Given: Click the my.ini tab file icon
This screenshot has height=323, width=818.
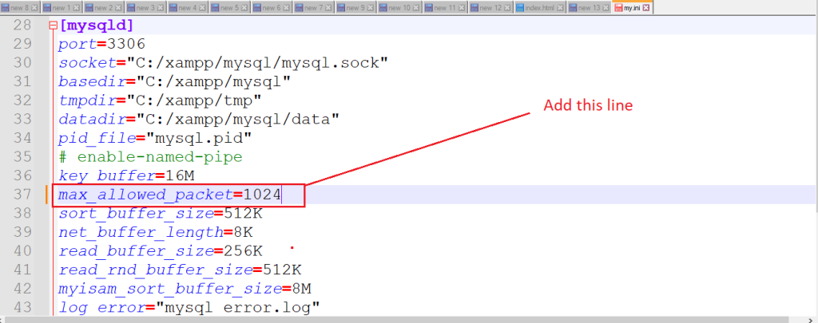Looking at the screenshot, I should [617, 7].
